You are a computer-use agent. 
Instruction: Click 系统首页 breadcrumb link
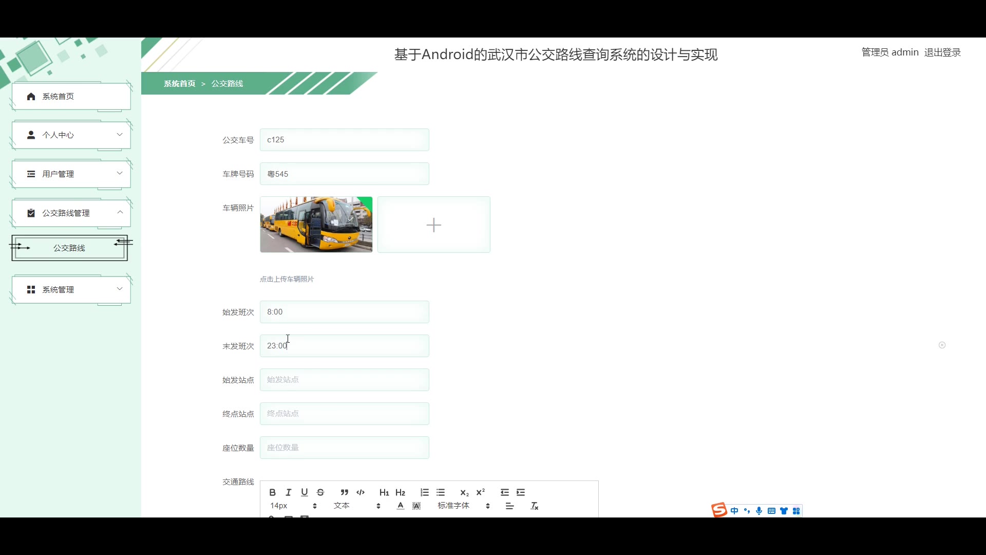[180, 84]
